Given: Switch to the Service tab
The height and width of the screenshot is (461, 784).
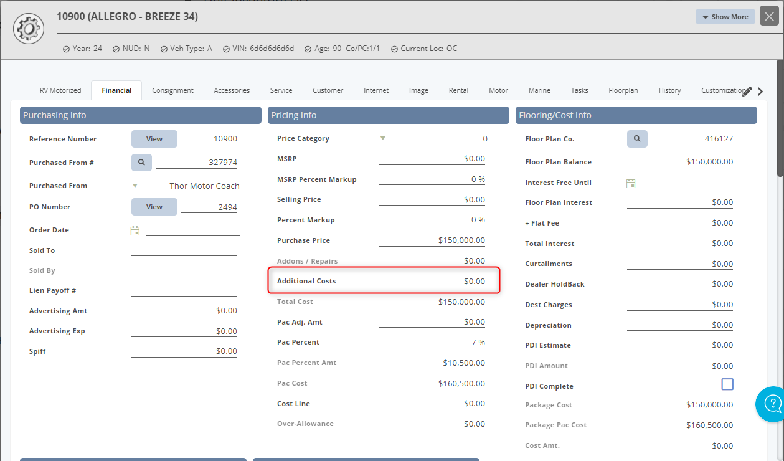Looking at the screenshot, I should [281, 90].
